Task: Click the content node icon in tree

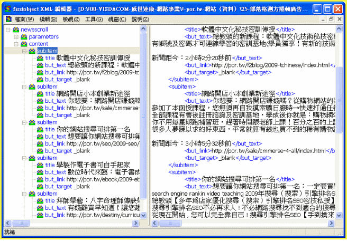Action: click(24, 44)
